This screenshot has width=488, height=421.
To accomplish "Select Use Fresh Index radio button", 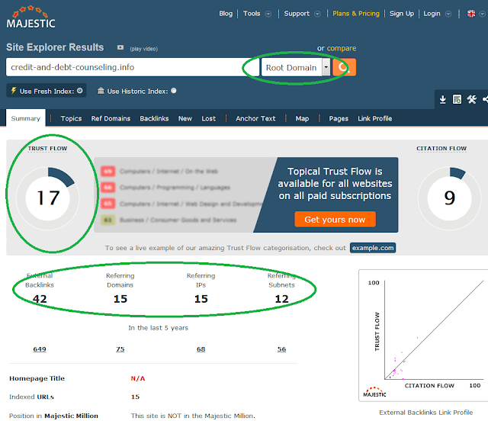I will (x=80, y=91).
